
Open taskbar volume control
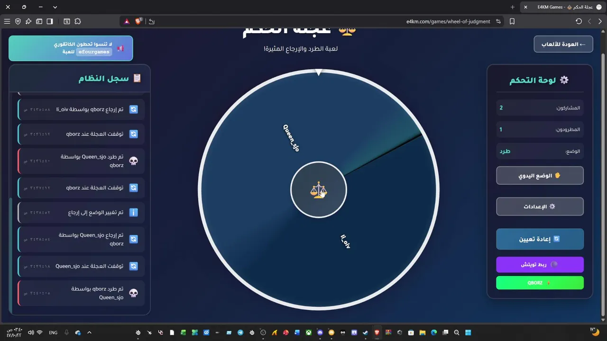(30, 332)
